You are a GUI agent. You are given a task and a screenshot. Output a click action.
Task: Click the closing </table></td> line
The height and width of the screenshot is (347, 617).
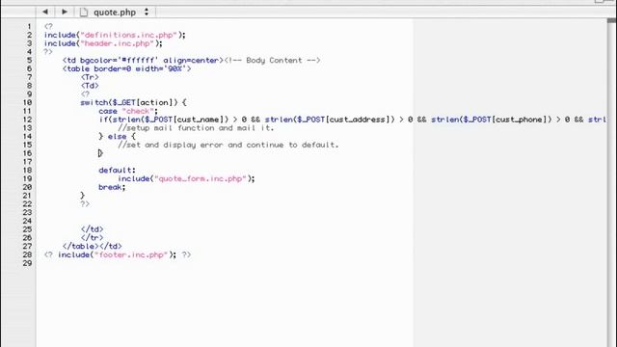pos(93,247)
